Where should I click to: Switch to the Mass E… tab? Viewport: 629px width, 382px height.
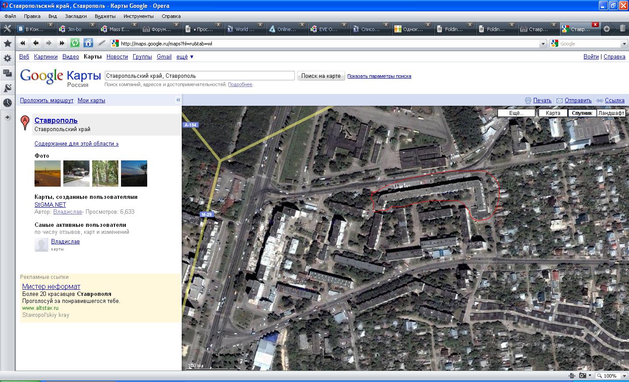point(119,29)
